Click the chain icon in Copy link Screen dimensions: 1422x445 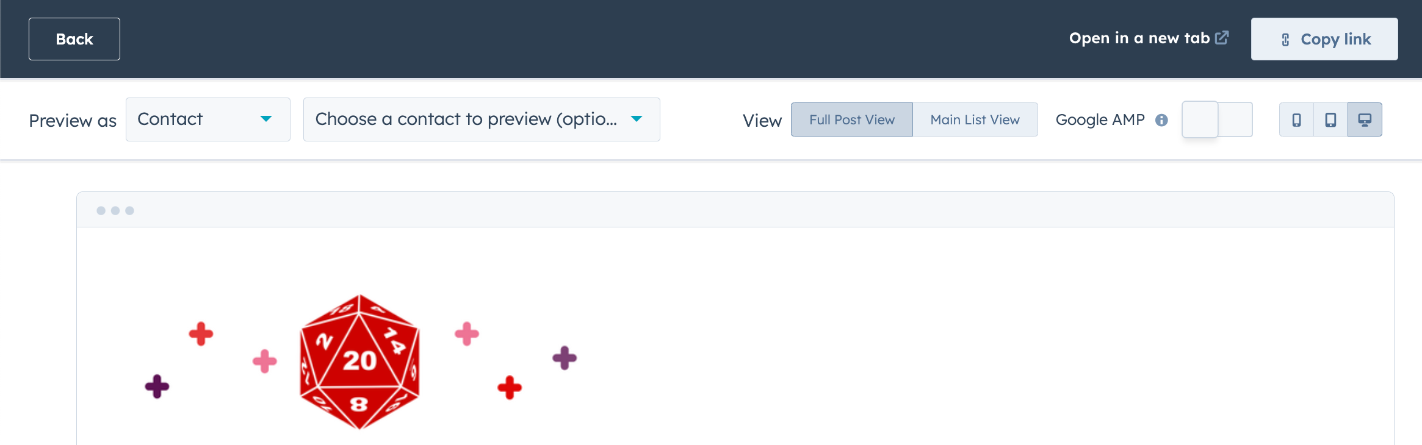click(x=1285, y=40)
